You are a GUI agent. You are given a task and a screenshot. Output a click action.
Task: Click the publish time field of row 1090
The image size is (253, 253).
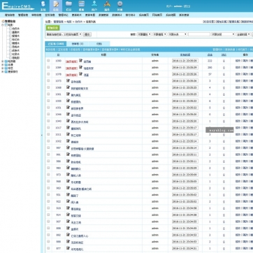185,61
